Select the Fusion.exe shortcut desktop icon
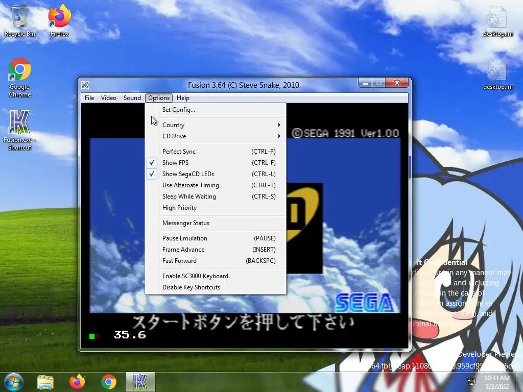 pos(19,130)
